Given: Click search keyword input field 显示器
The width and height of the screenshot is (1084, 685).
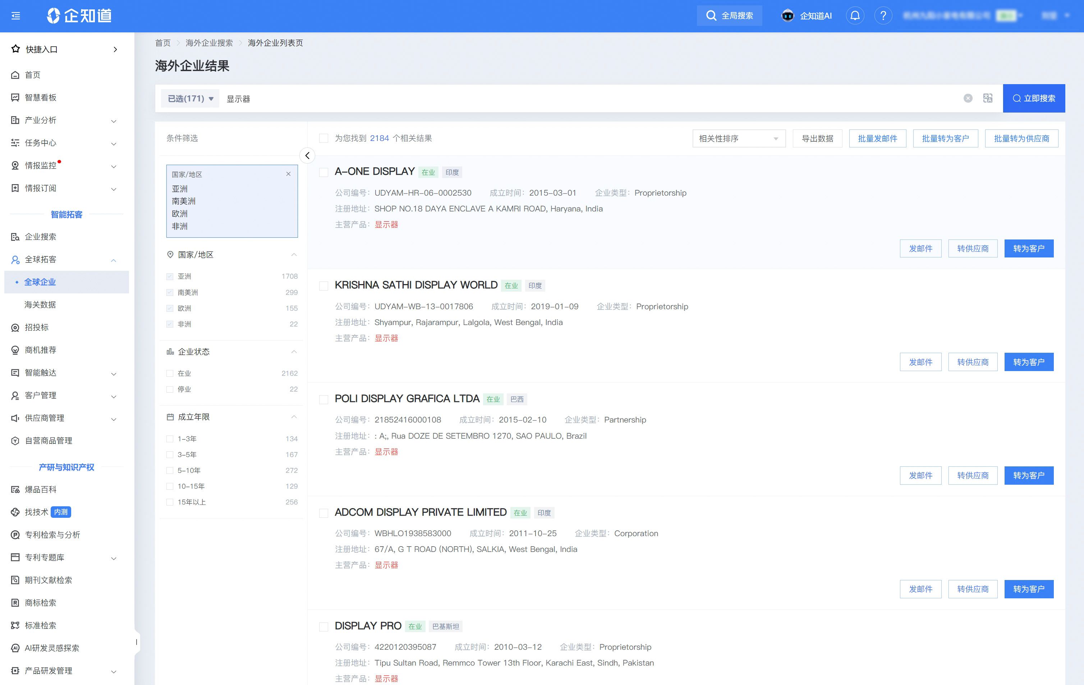Looking at the screenshot, I should pos(590,98).
